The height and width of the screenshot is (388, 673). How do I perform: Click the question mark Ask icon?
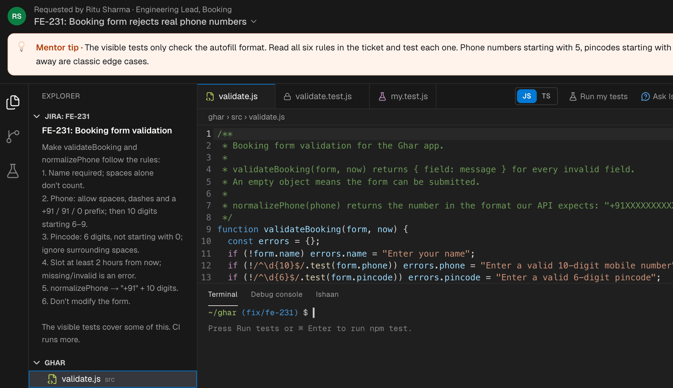click(x=645, y=97)
